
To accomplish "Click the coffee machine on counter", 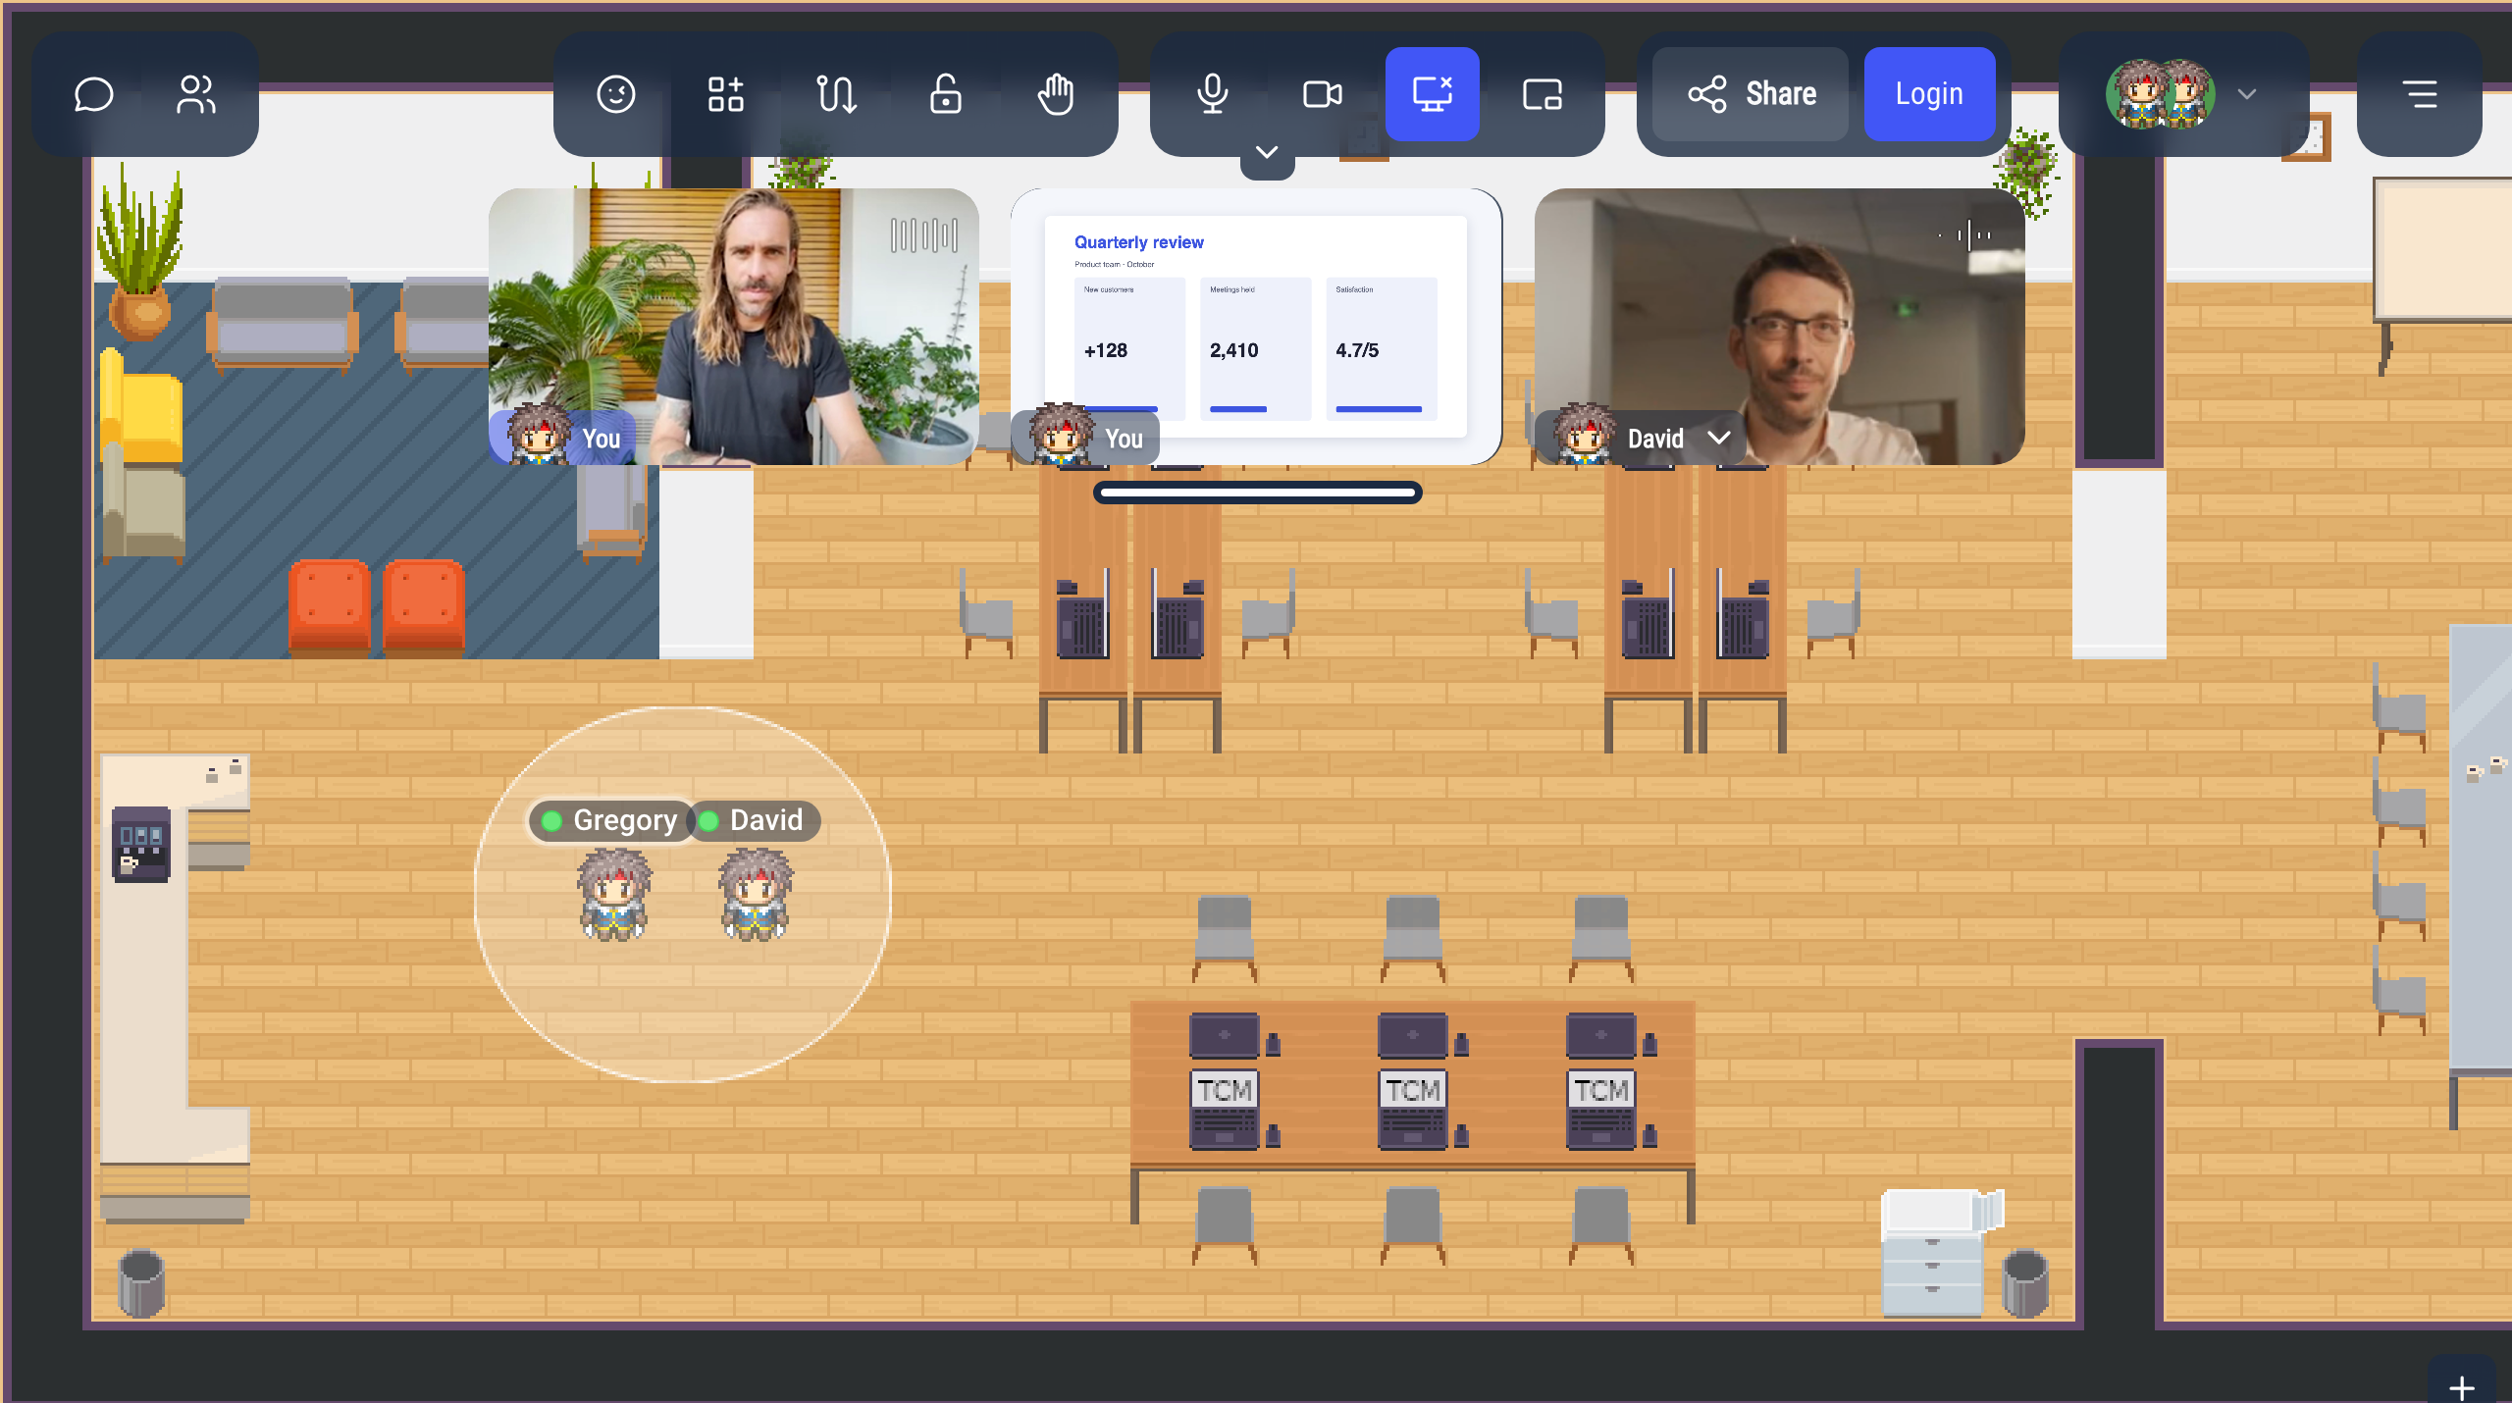I will pyautogui.click(x=141, y=844).
